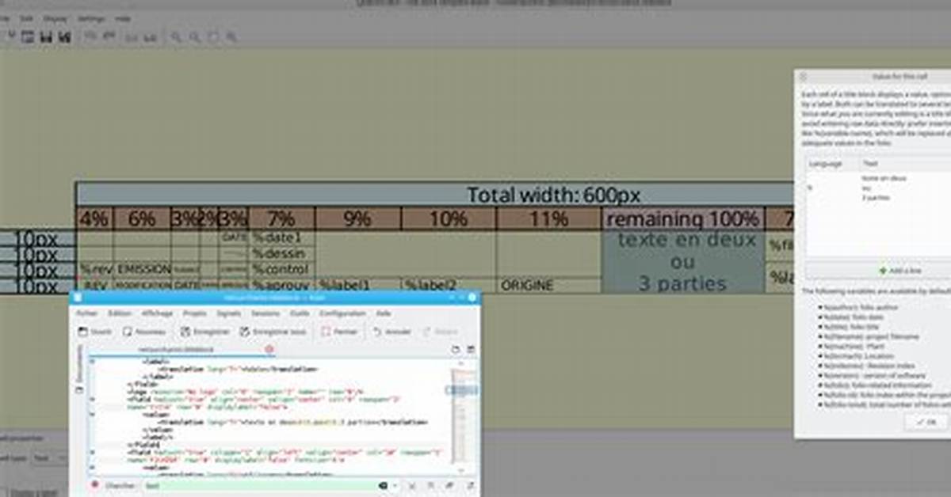Image resolution: width=951 pixels, height=497 pixels.
Task: Open the Fichier menu in Kate
Action: [86, 313]
